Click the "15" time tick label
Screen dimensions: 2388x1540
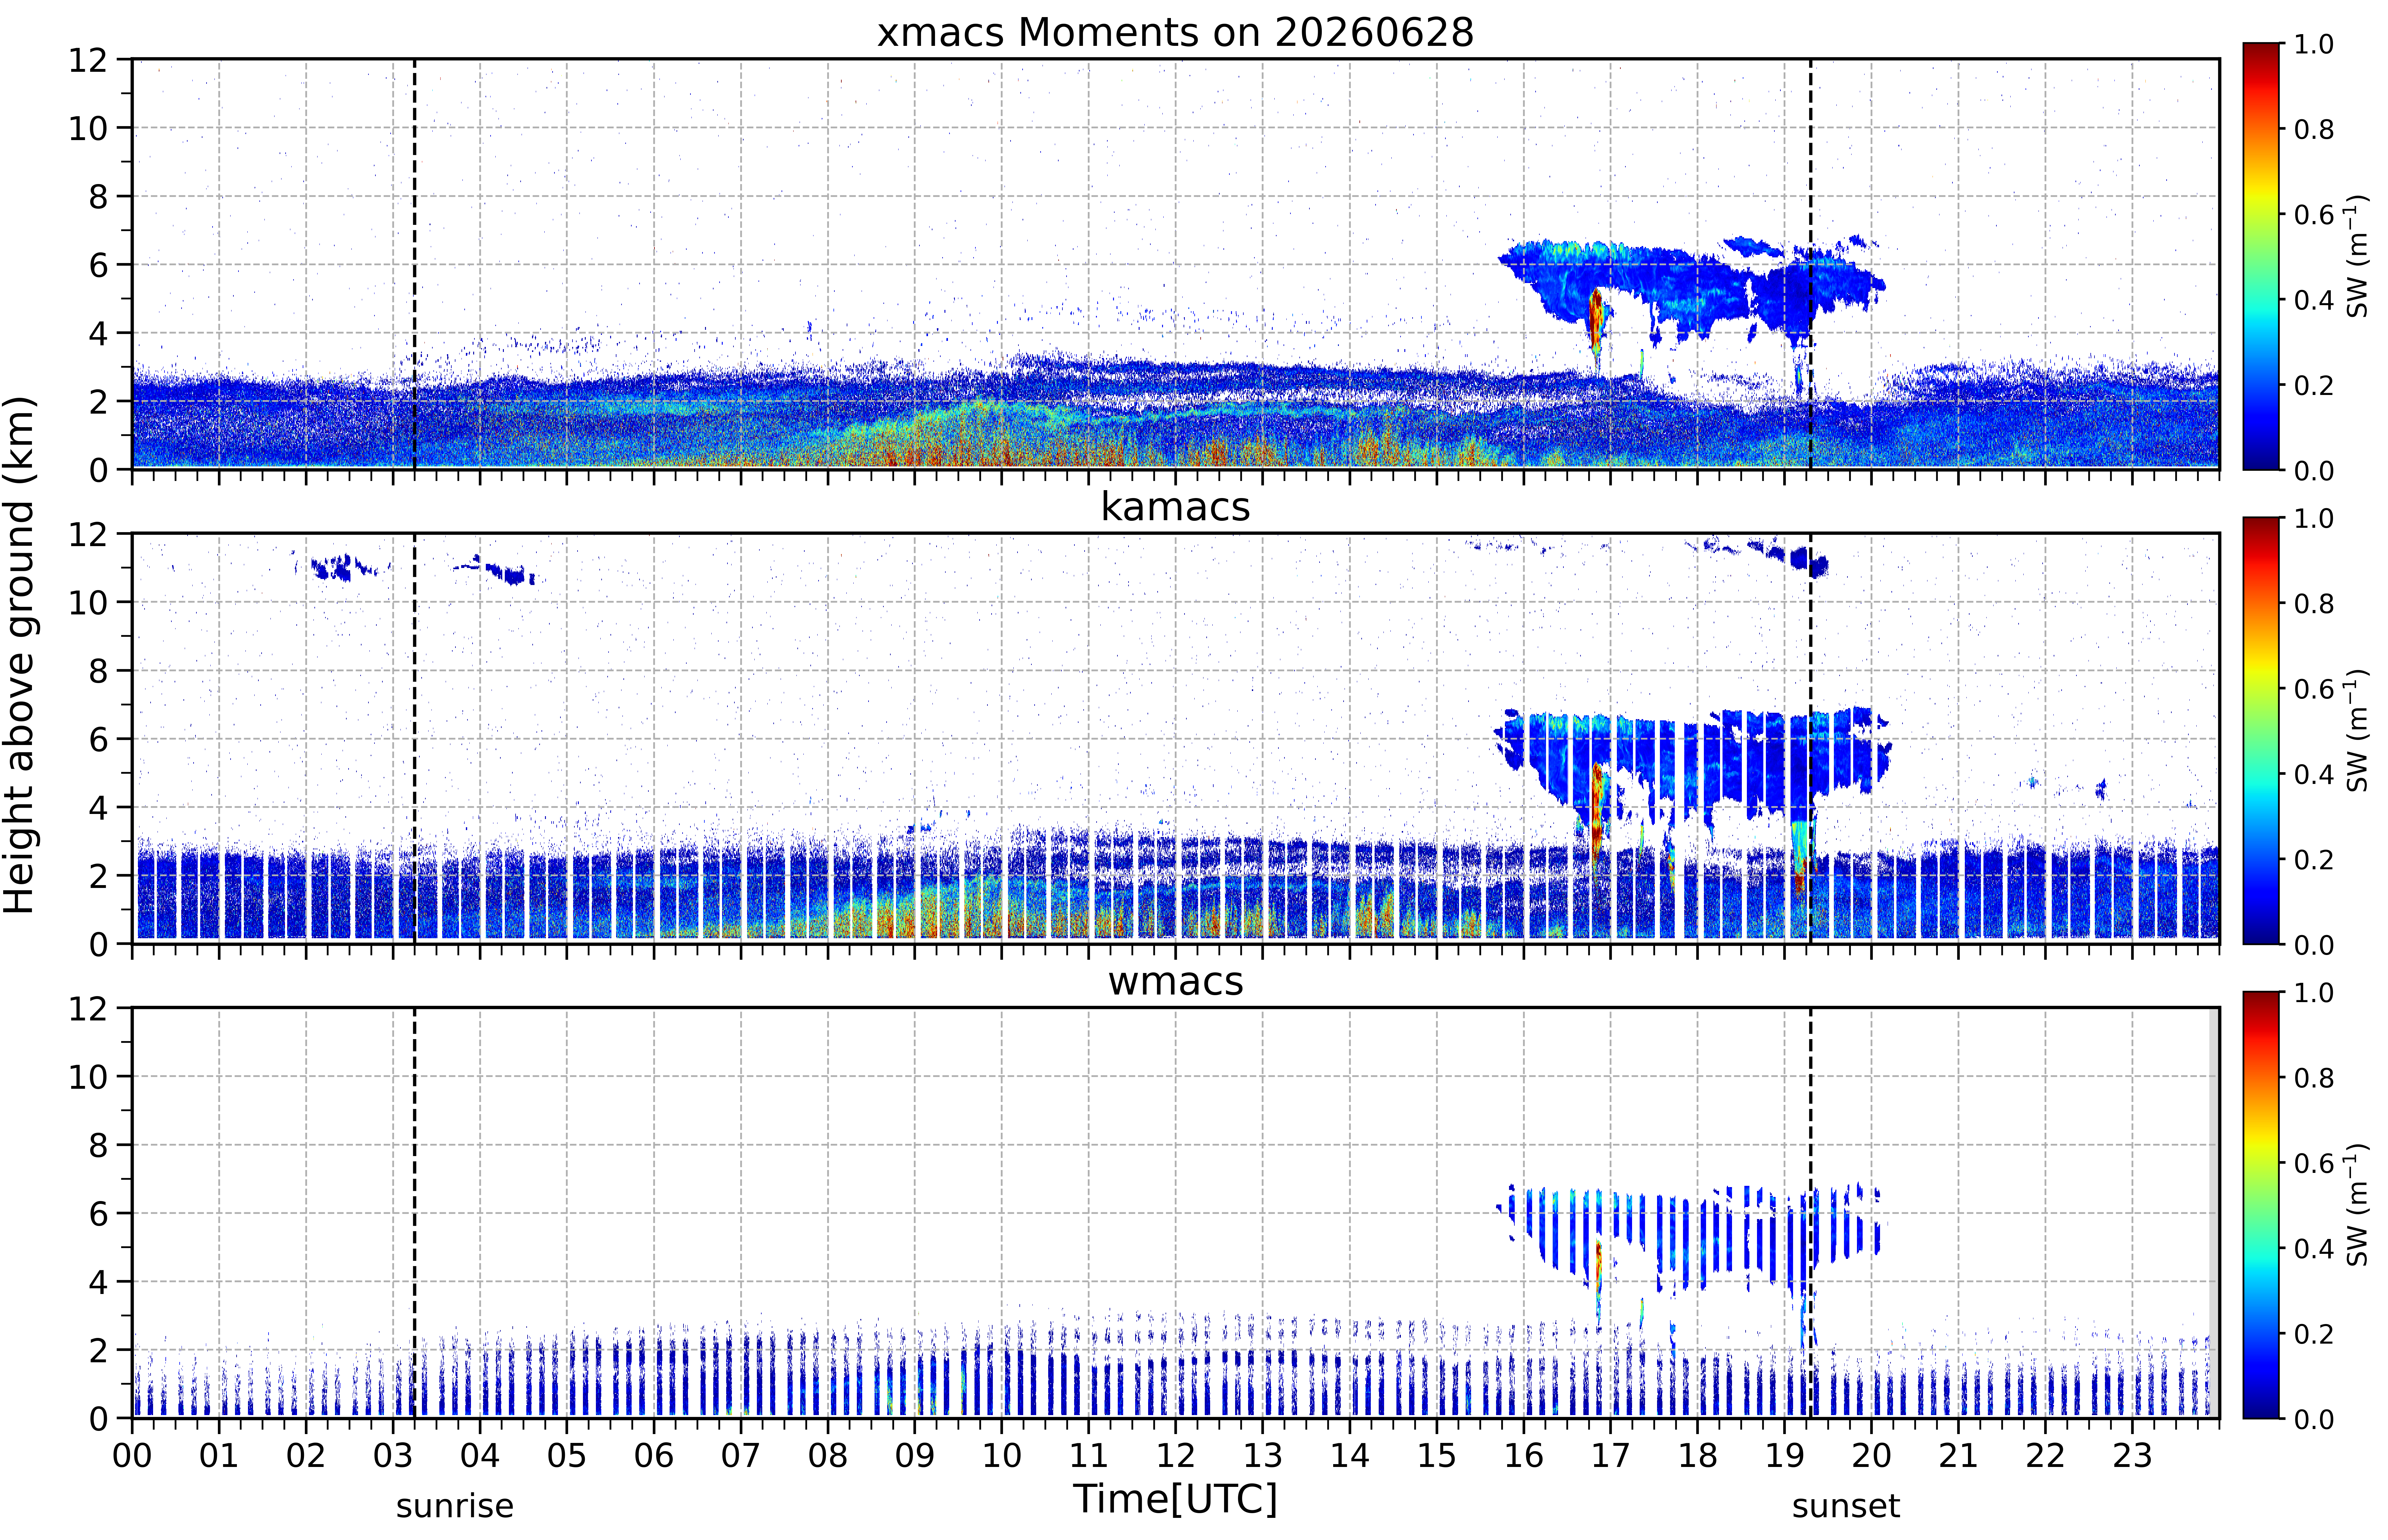coord(1437,1456)
